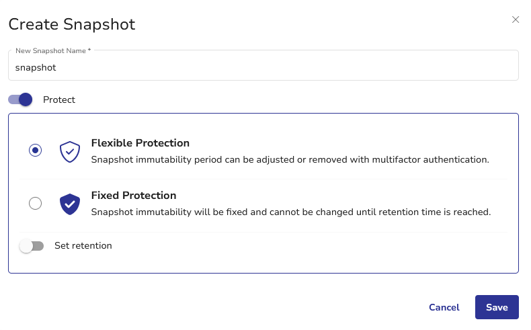Disable the Protect toggle switch

[x=20, y=99]
